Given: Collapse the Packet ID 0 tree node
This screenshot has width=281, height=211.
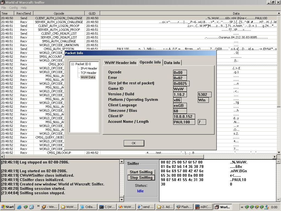Looking at the screenshot, I should [x=72, y=64].
